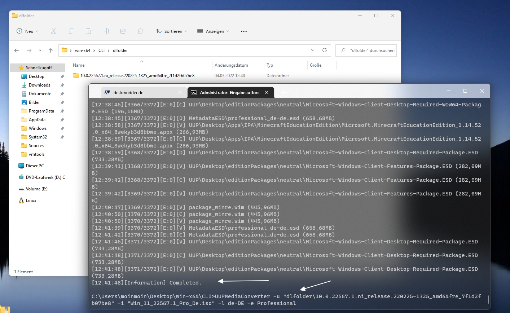
Task: Click the Paste icon in Explorer toolbar
Action: 88,31
